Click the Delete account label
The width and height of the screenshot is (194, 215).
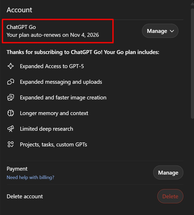[25, 196]
